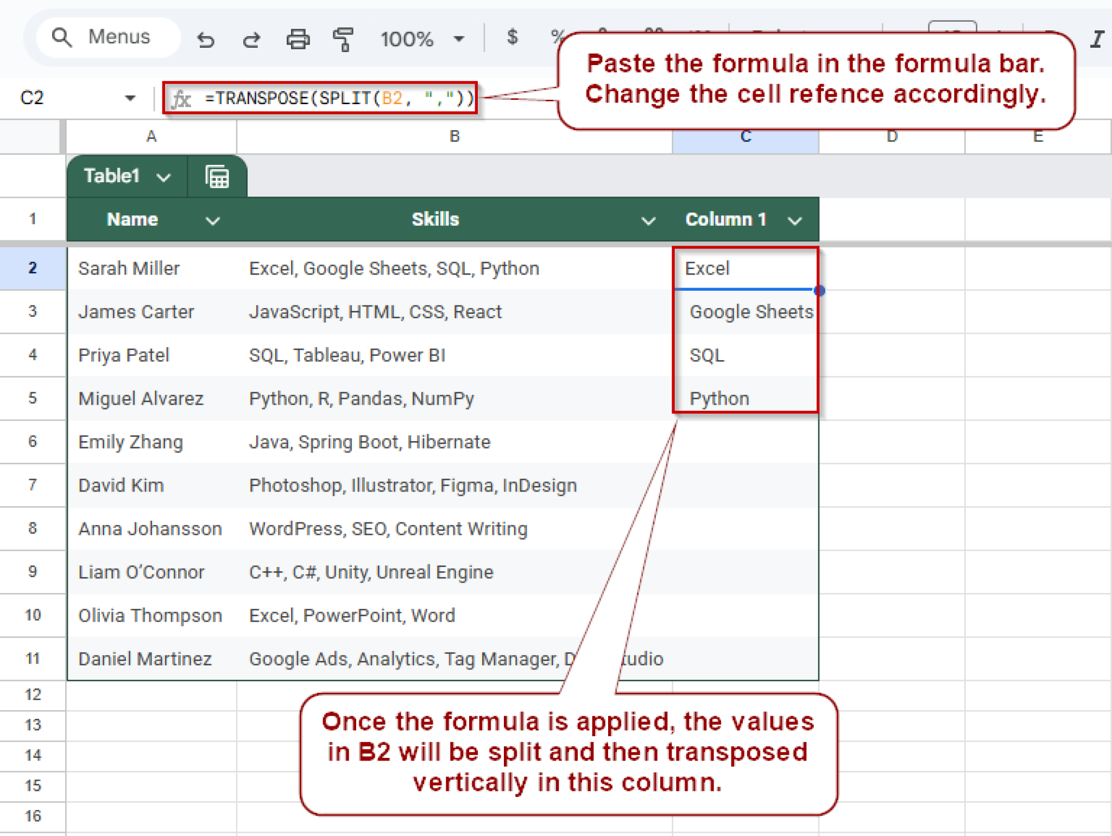1112x836 pixels.
Task: Open Print via the printer icon
Action: [298, 38]
